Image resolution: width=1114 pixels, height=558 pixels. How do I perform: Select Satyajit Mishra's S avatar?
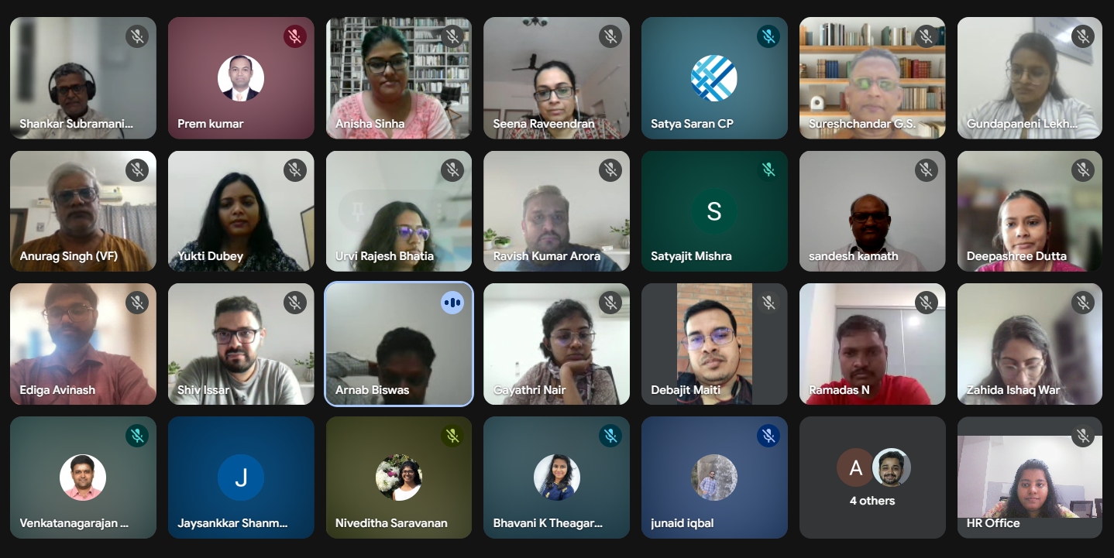coord(714,211)
